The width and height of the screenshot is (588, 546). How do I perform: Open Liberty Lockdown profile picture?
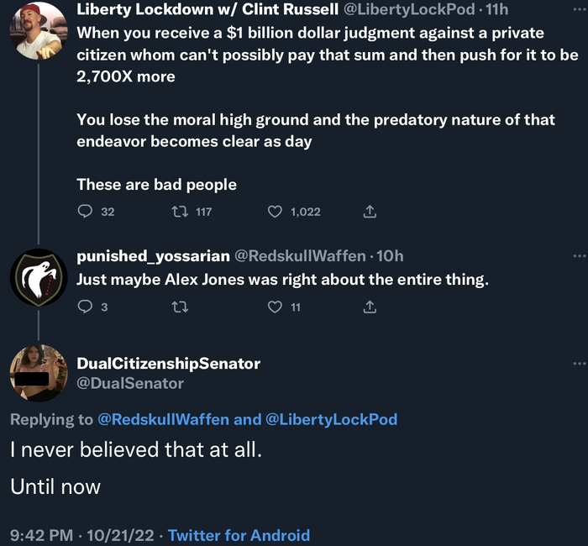(x=38, y=31)
